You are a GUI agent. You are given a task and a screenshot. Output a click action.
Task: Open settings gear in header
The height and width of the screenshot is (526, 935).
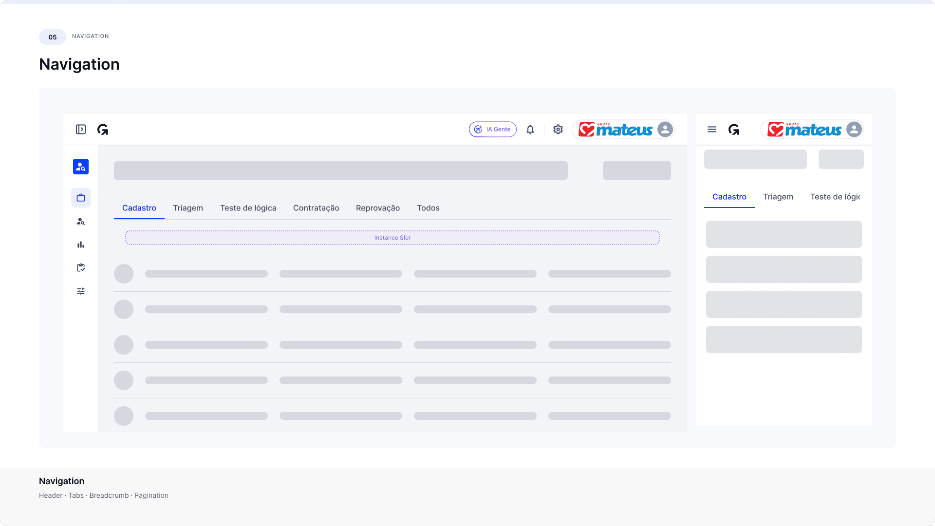(x=558, y=129)
